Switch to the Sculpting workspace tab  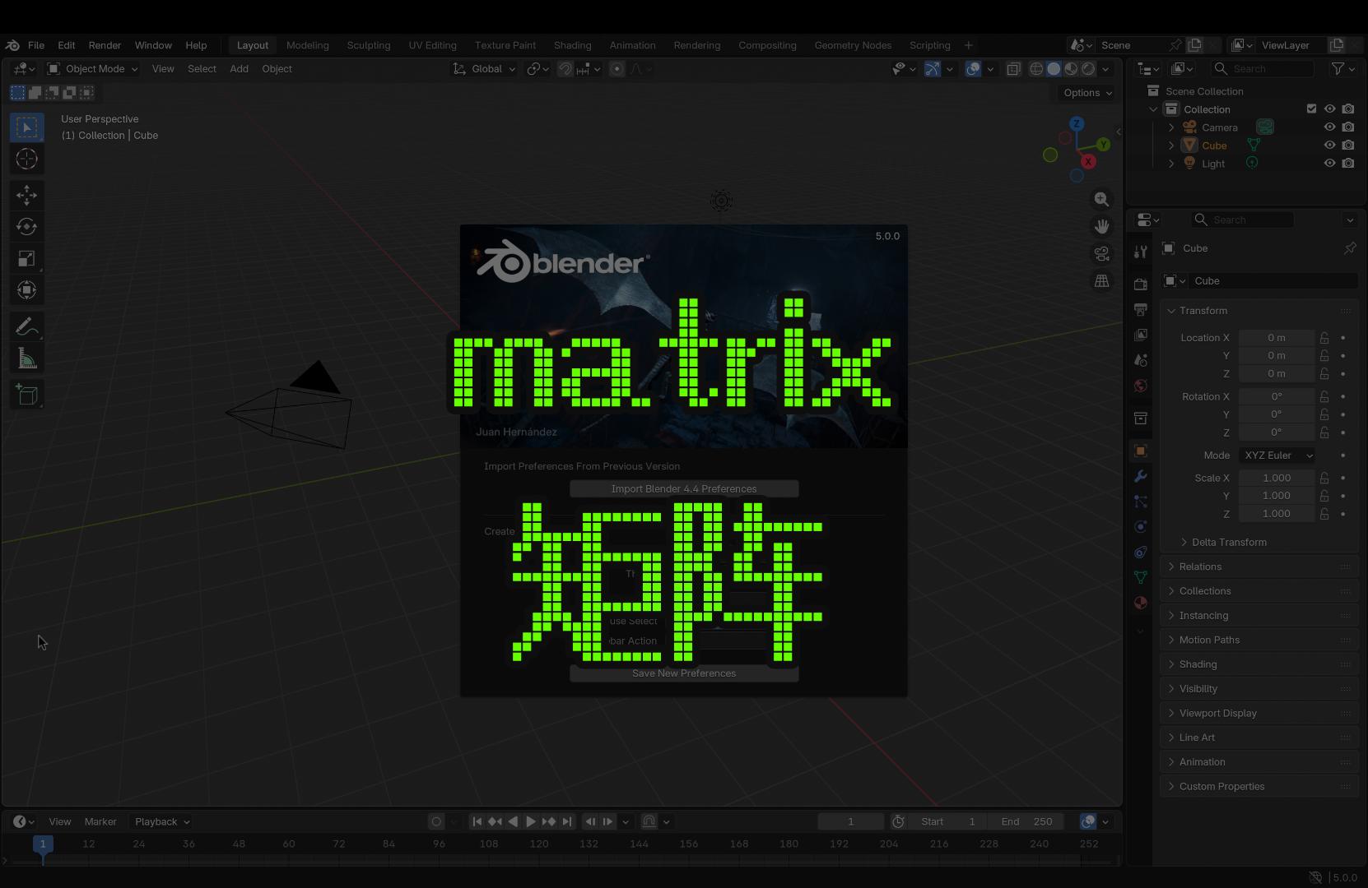click(369, 45)
